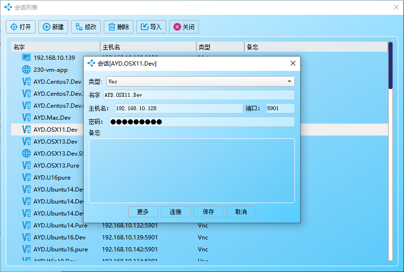Image resolution: width=404 pixels, height=272 pixels.
Task: Click the More (更多) button
Action: pos(143,212)
